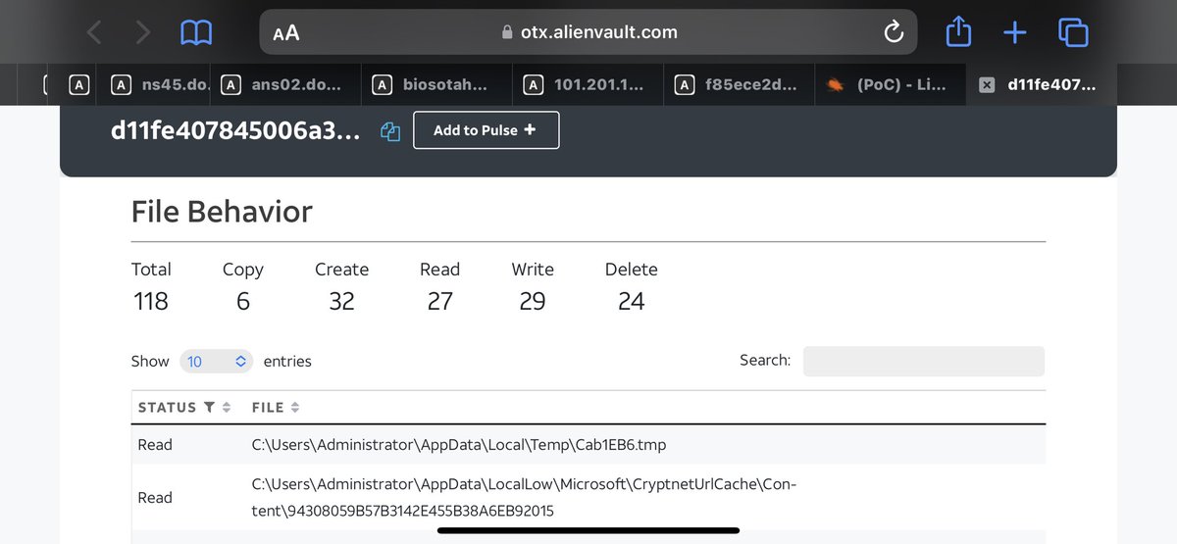1177x544 pixels.
Task: Reload the page with refresh icon
Action: pyautogui.click(x=893, y=32)
